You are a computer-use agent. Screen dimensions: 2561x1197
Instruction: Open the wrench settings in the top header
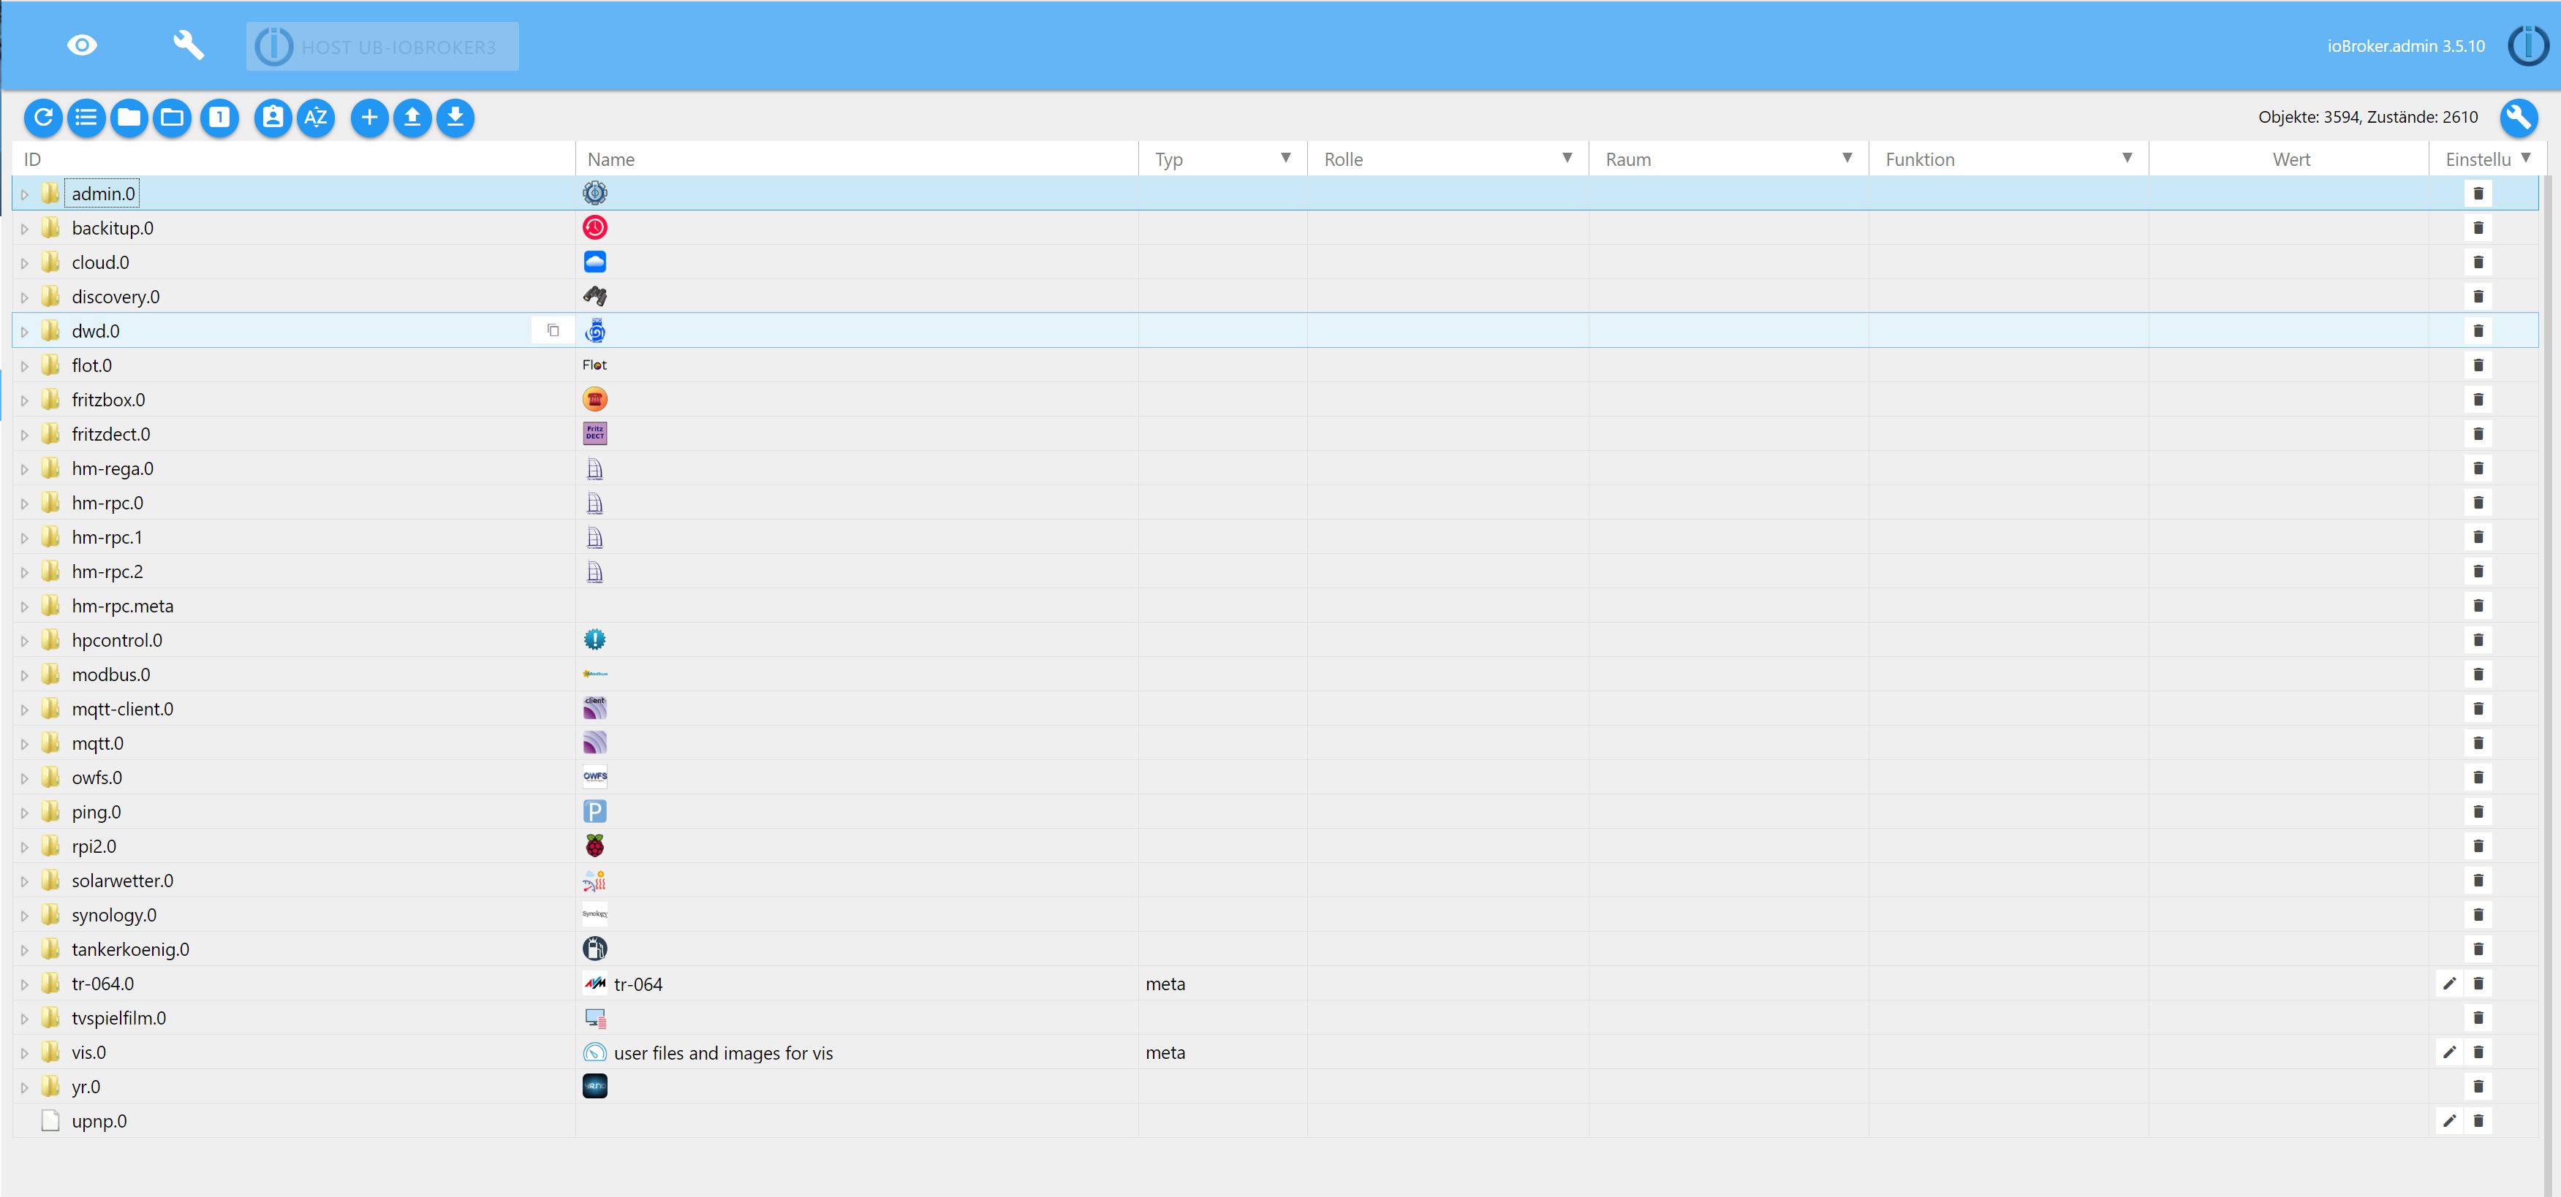pyautogui.click(x=188, y=46)
